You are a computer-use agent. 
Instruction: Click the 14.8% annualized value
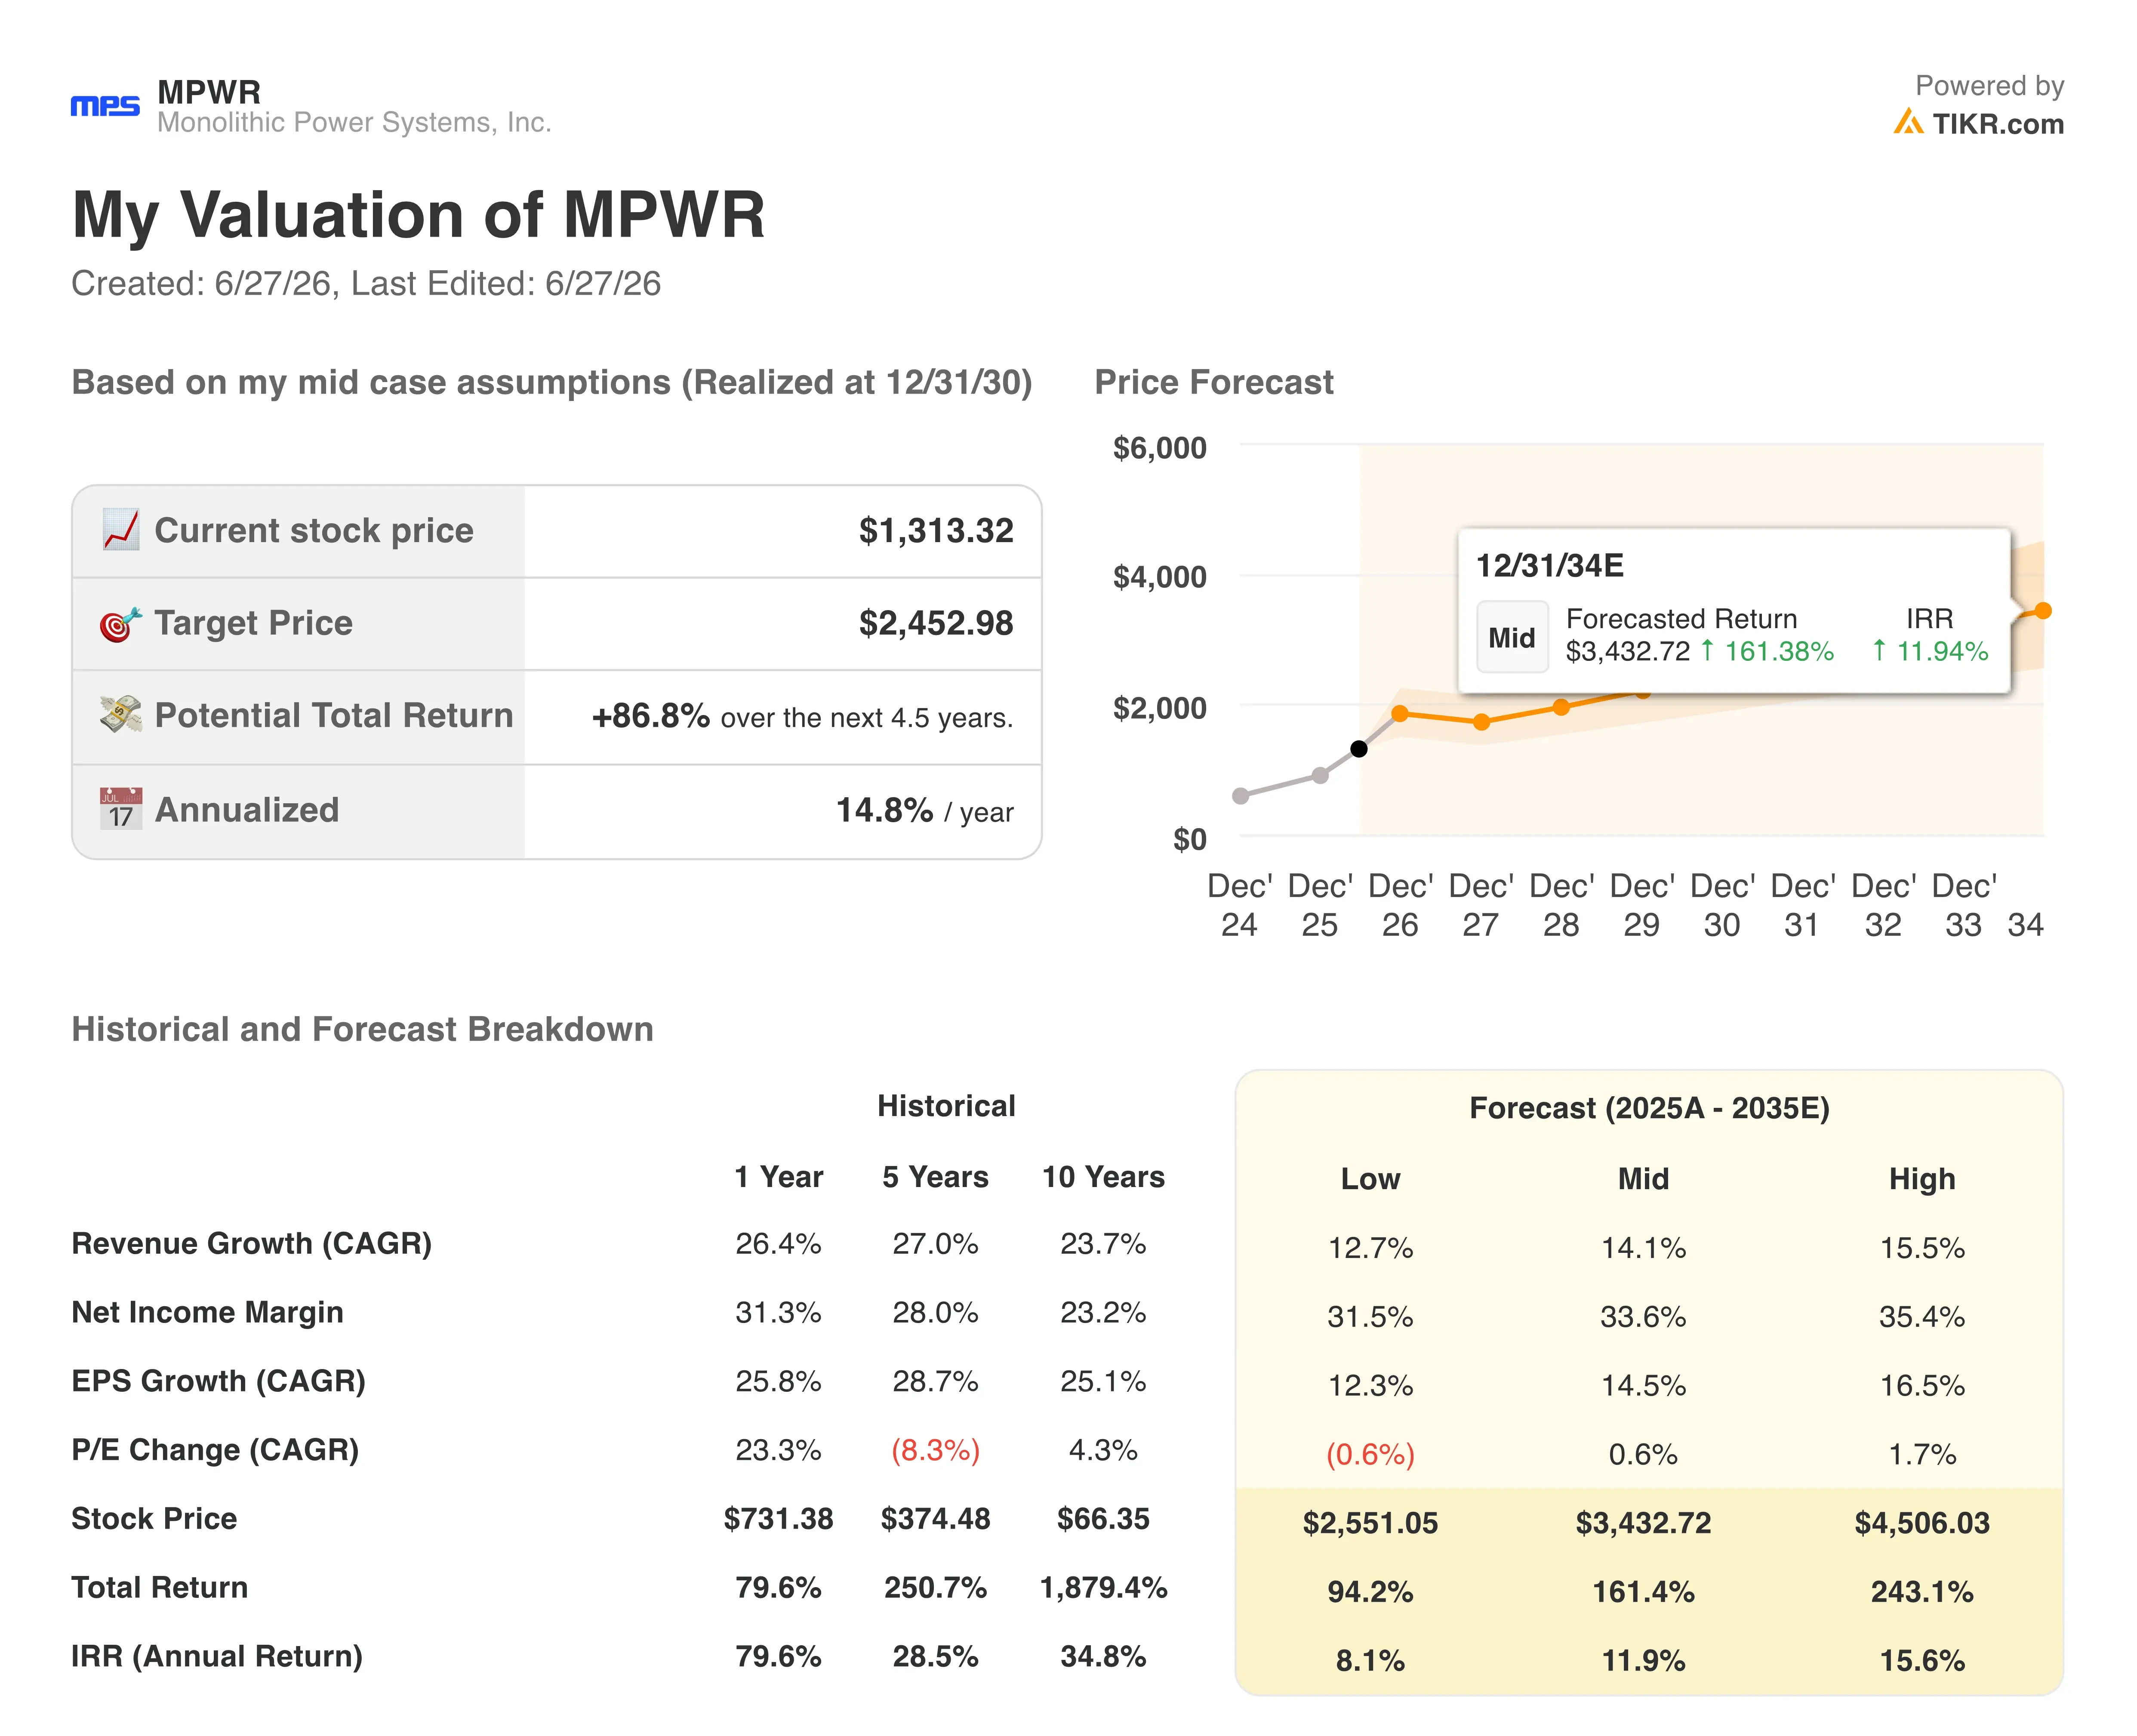click(x=884, y=810)
